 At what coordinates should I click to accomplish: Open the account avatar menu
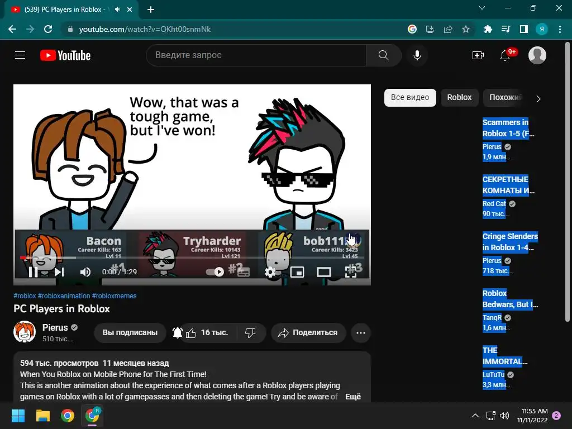coord(537,55)
